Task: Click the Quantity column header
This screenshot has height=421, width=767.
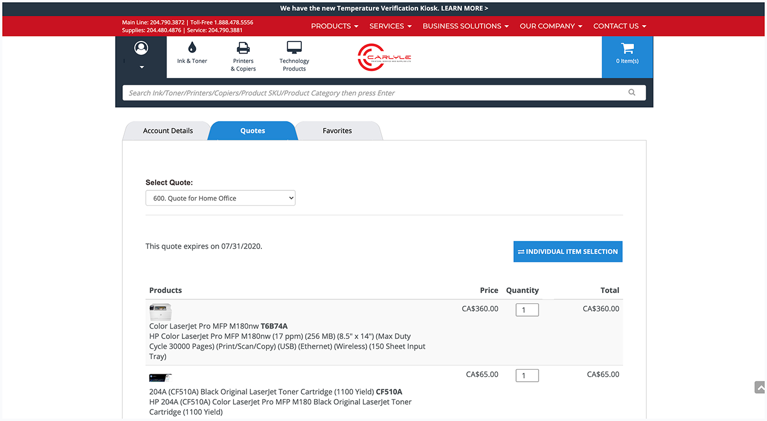Action: click(x=522, y=290)
